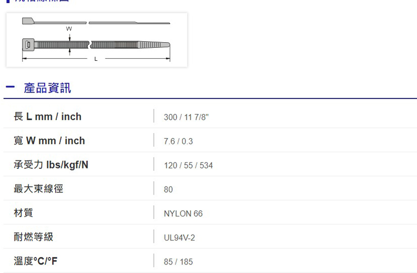417x273 pixels.
Task: Click the 120 / 55 / 534 value
Action: click(188, 165)
